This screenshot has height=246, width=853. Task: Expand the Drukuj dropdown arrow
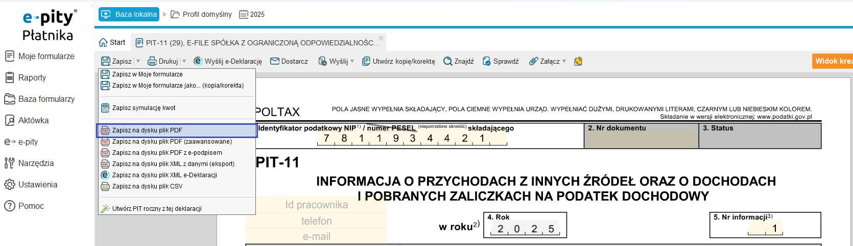click(x=184, y=61)
